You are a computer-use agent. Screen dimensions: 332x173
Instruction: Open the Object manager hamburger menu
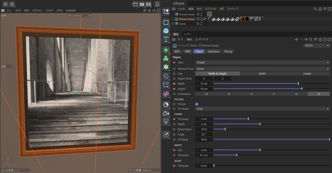(174, 9)
